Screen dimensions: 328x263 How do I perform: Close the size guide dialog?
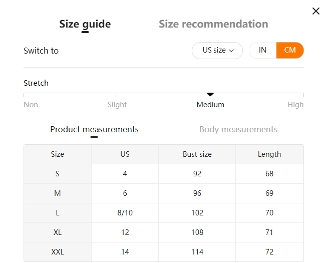[x=315, y=11]
